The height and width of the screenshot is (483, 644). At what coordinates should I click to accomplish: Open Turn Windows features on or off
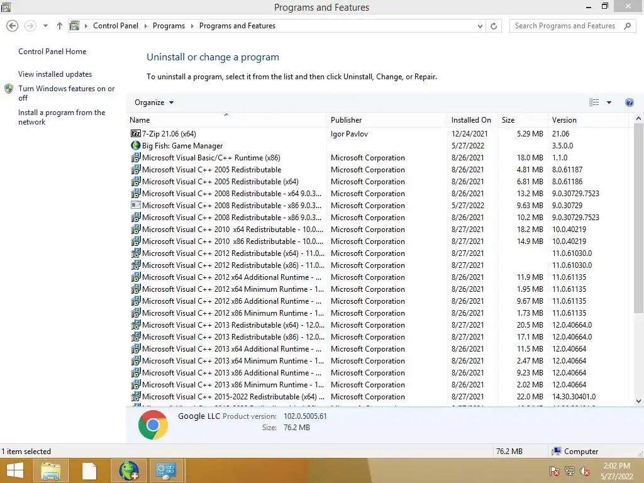[x=66, y=93]
